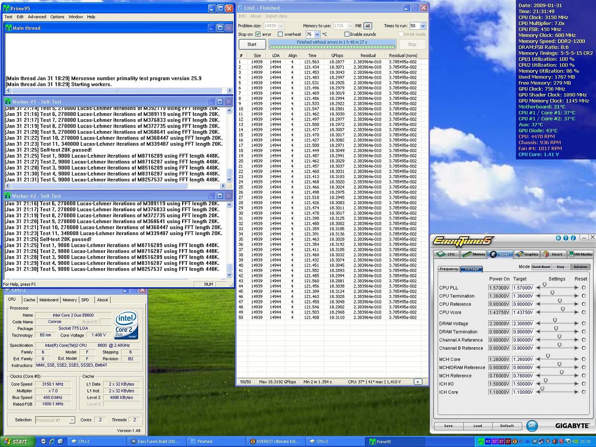Click the LinX results expand arrow button
Viewport: 596px width, 447px height.
coord(418,382)
